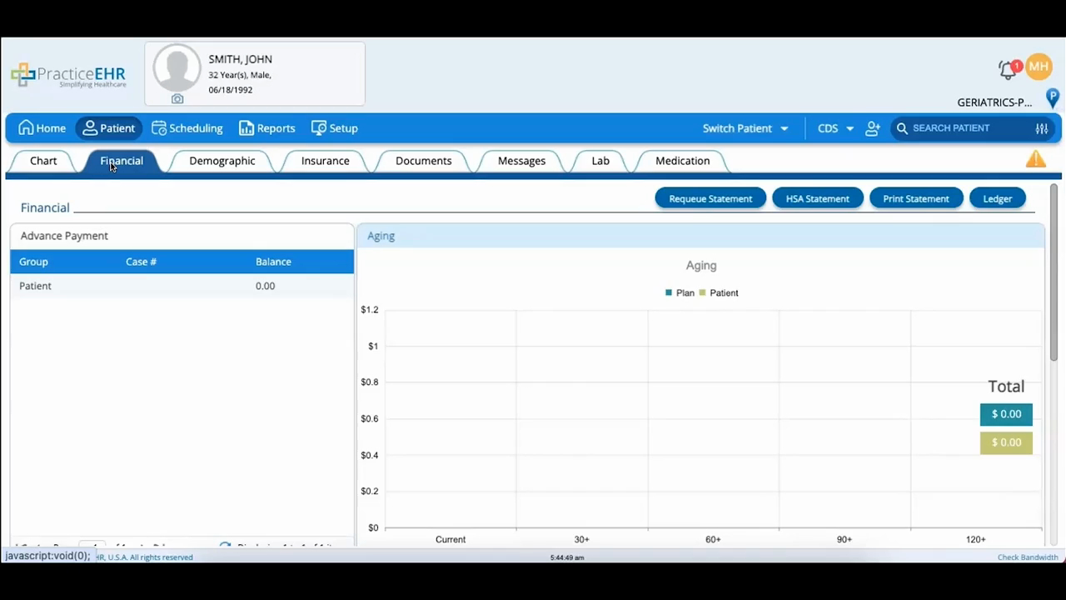The image size is (1066, 600).
Task: Click the Check Bandwidth link
Action: [1028, 557]
